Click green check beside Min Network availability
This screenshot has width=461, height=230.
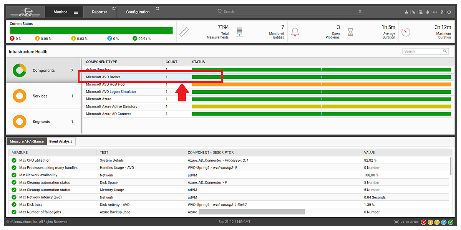click(14, 175)
